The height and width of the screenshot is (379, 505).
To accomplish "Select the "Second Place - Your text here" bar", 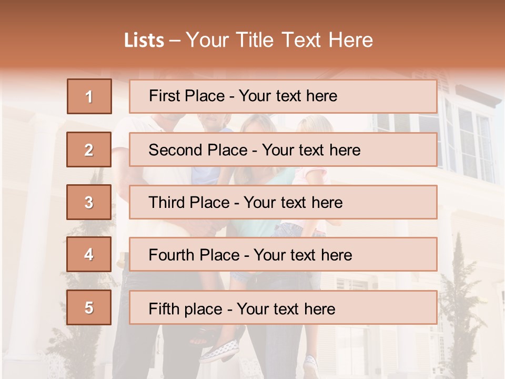I will coord(283,149).
